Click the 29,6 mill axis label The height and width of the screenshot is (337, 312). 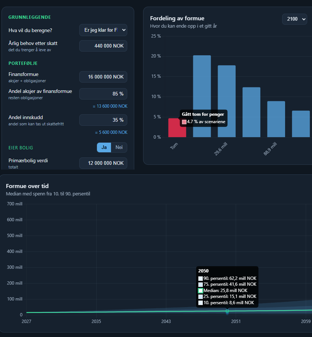(221, 149)
